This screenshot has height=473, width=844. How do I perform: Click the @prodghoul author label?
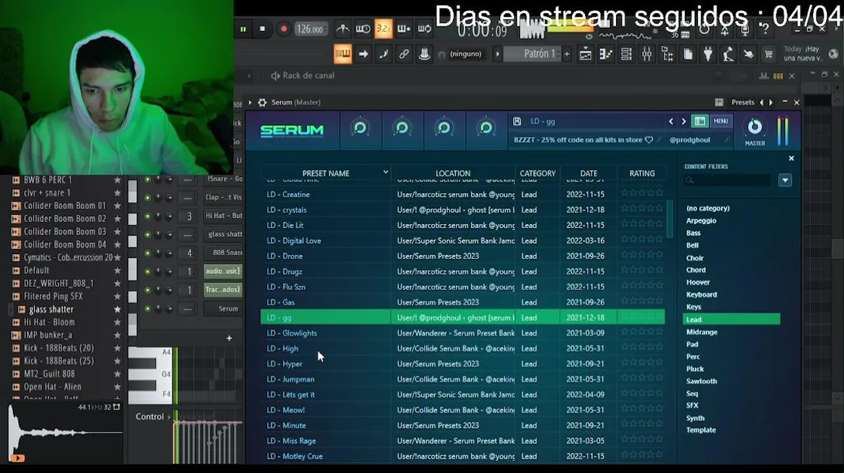point(690,140)
